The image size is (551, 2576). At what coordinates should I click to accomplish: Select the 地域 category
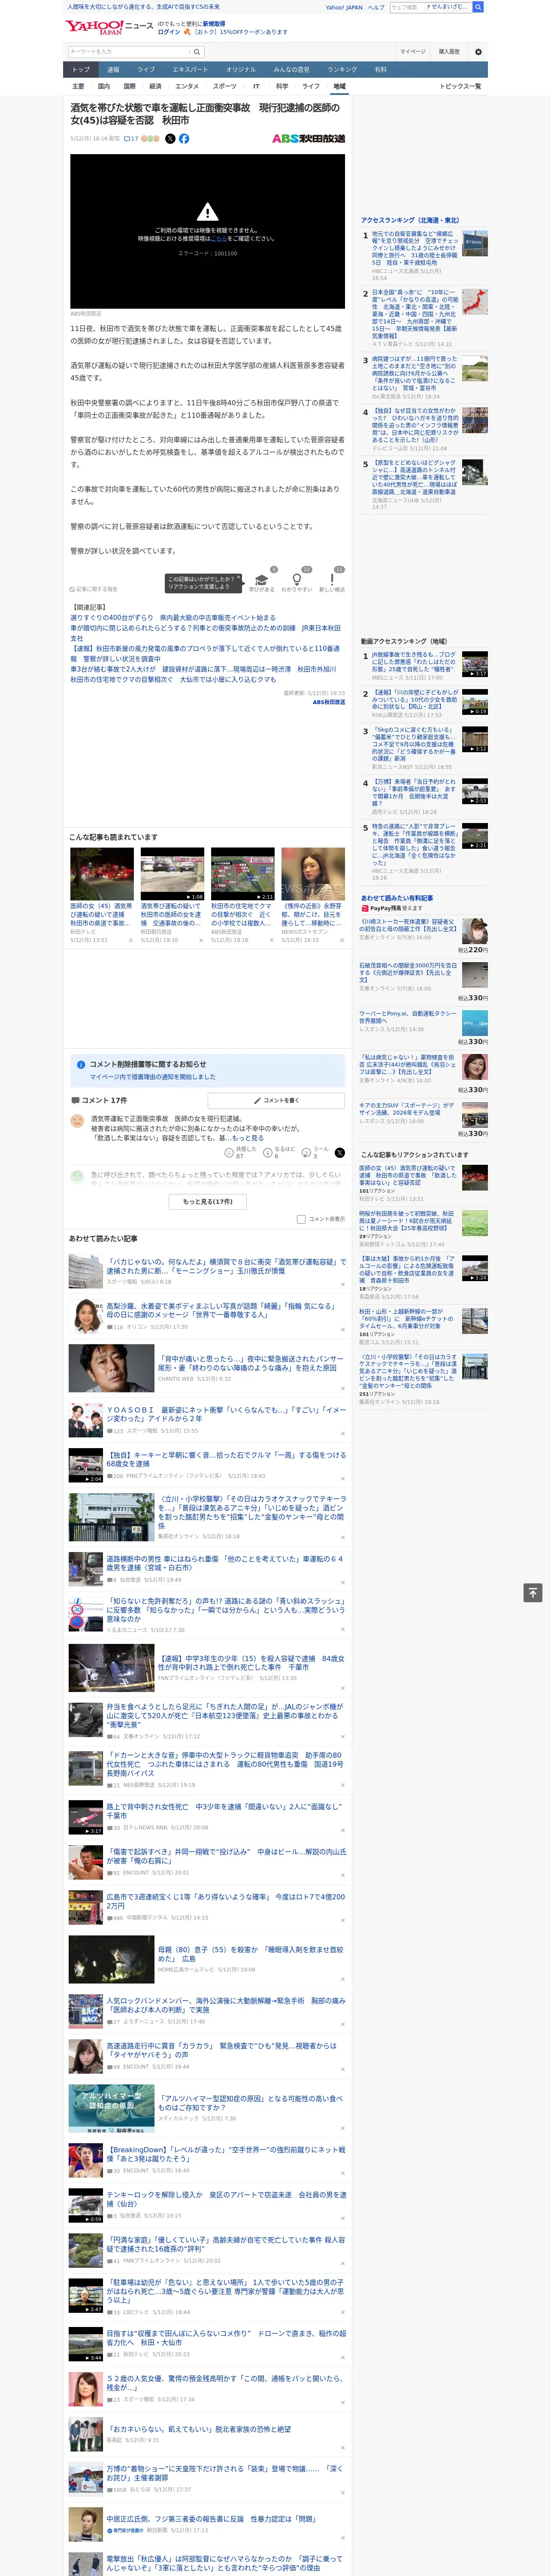(x=339, y=87)
